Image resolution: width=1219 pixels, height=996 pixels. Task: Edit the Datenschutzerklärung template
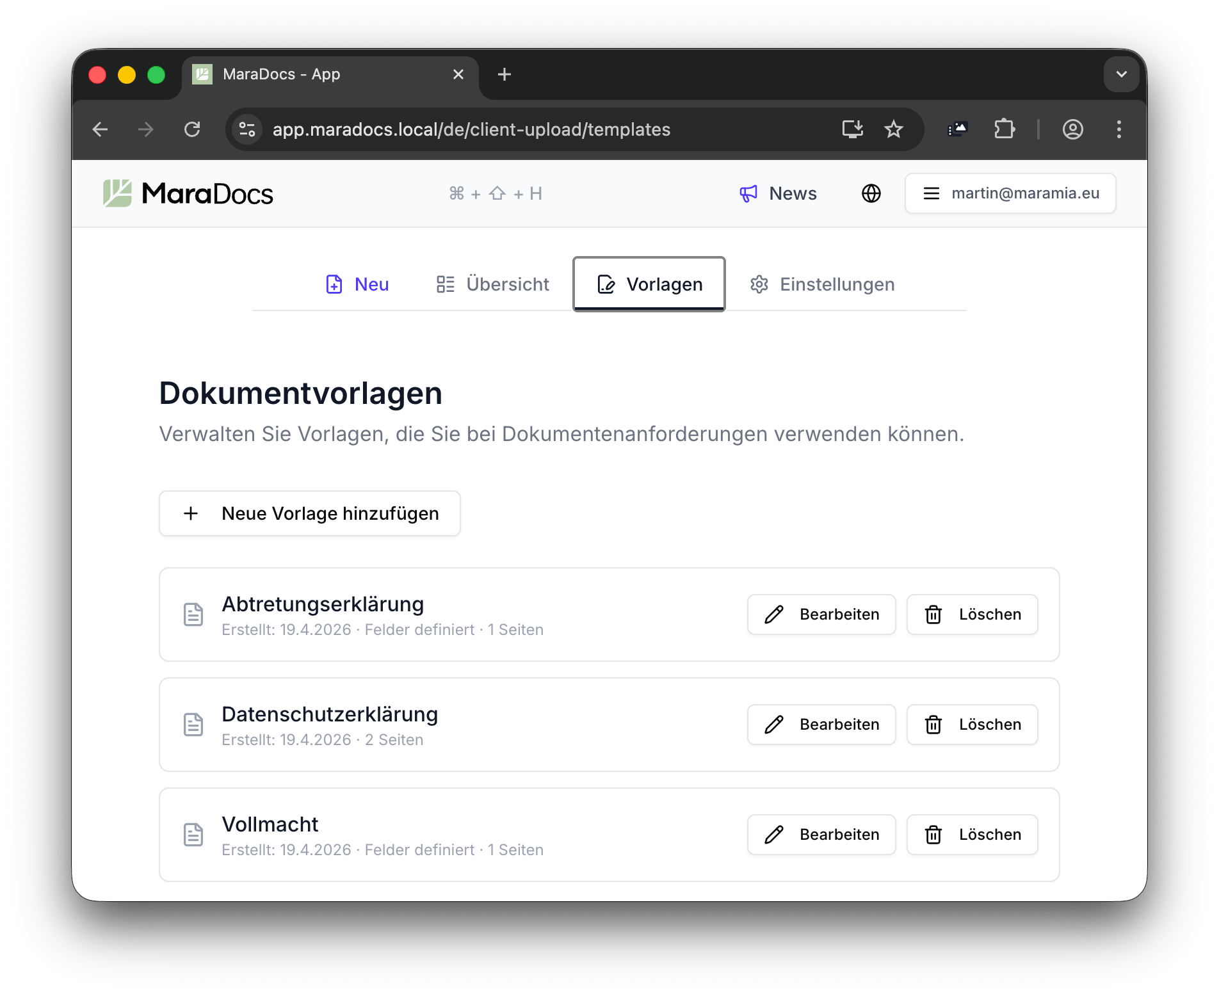coord(821,725)
